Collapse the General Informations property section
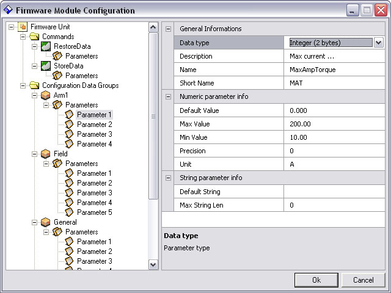Viewport: 391px width, 293px height. [x=169, y=29]
